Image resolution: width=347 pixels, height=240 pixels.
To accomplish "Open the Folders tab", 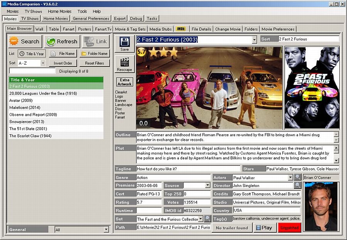I will 251,29.
